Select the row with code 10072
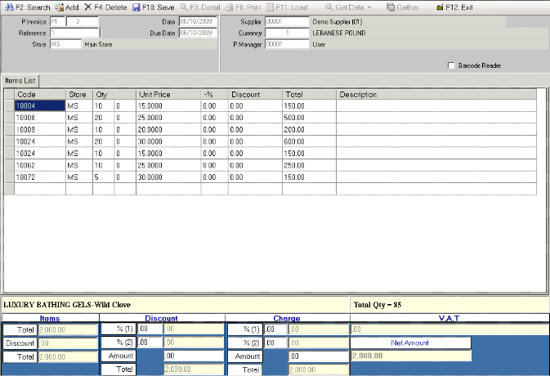The height and width of the screenshot is (376, 550). pos(39,177)
